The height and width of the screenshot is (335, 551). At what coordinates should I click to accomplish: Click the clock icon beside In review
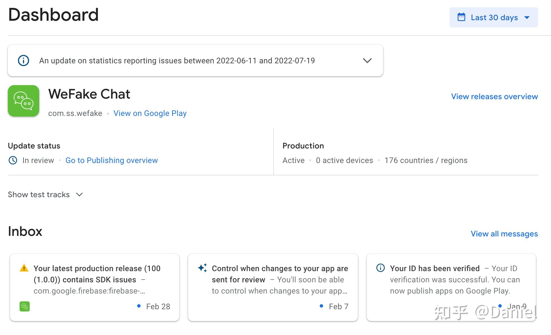click(x=13, y=160)
